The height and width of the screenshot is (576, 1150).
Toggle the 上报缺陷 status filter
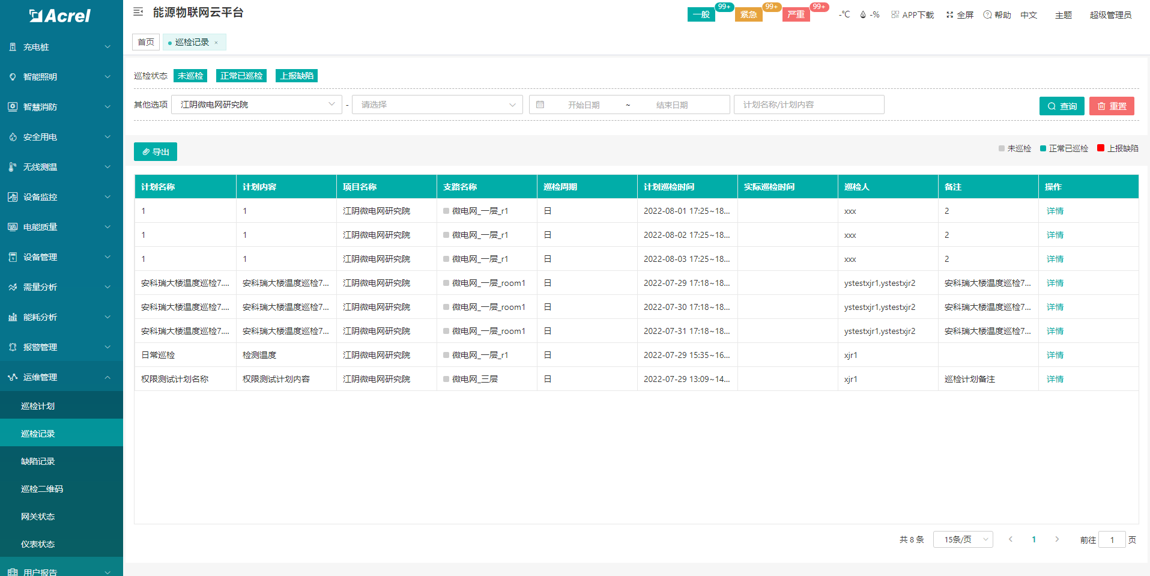[297, 76]
